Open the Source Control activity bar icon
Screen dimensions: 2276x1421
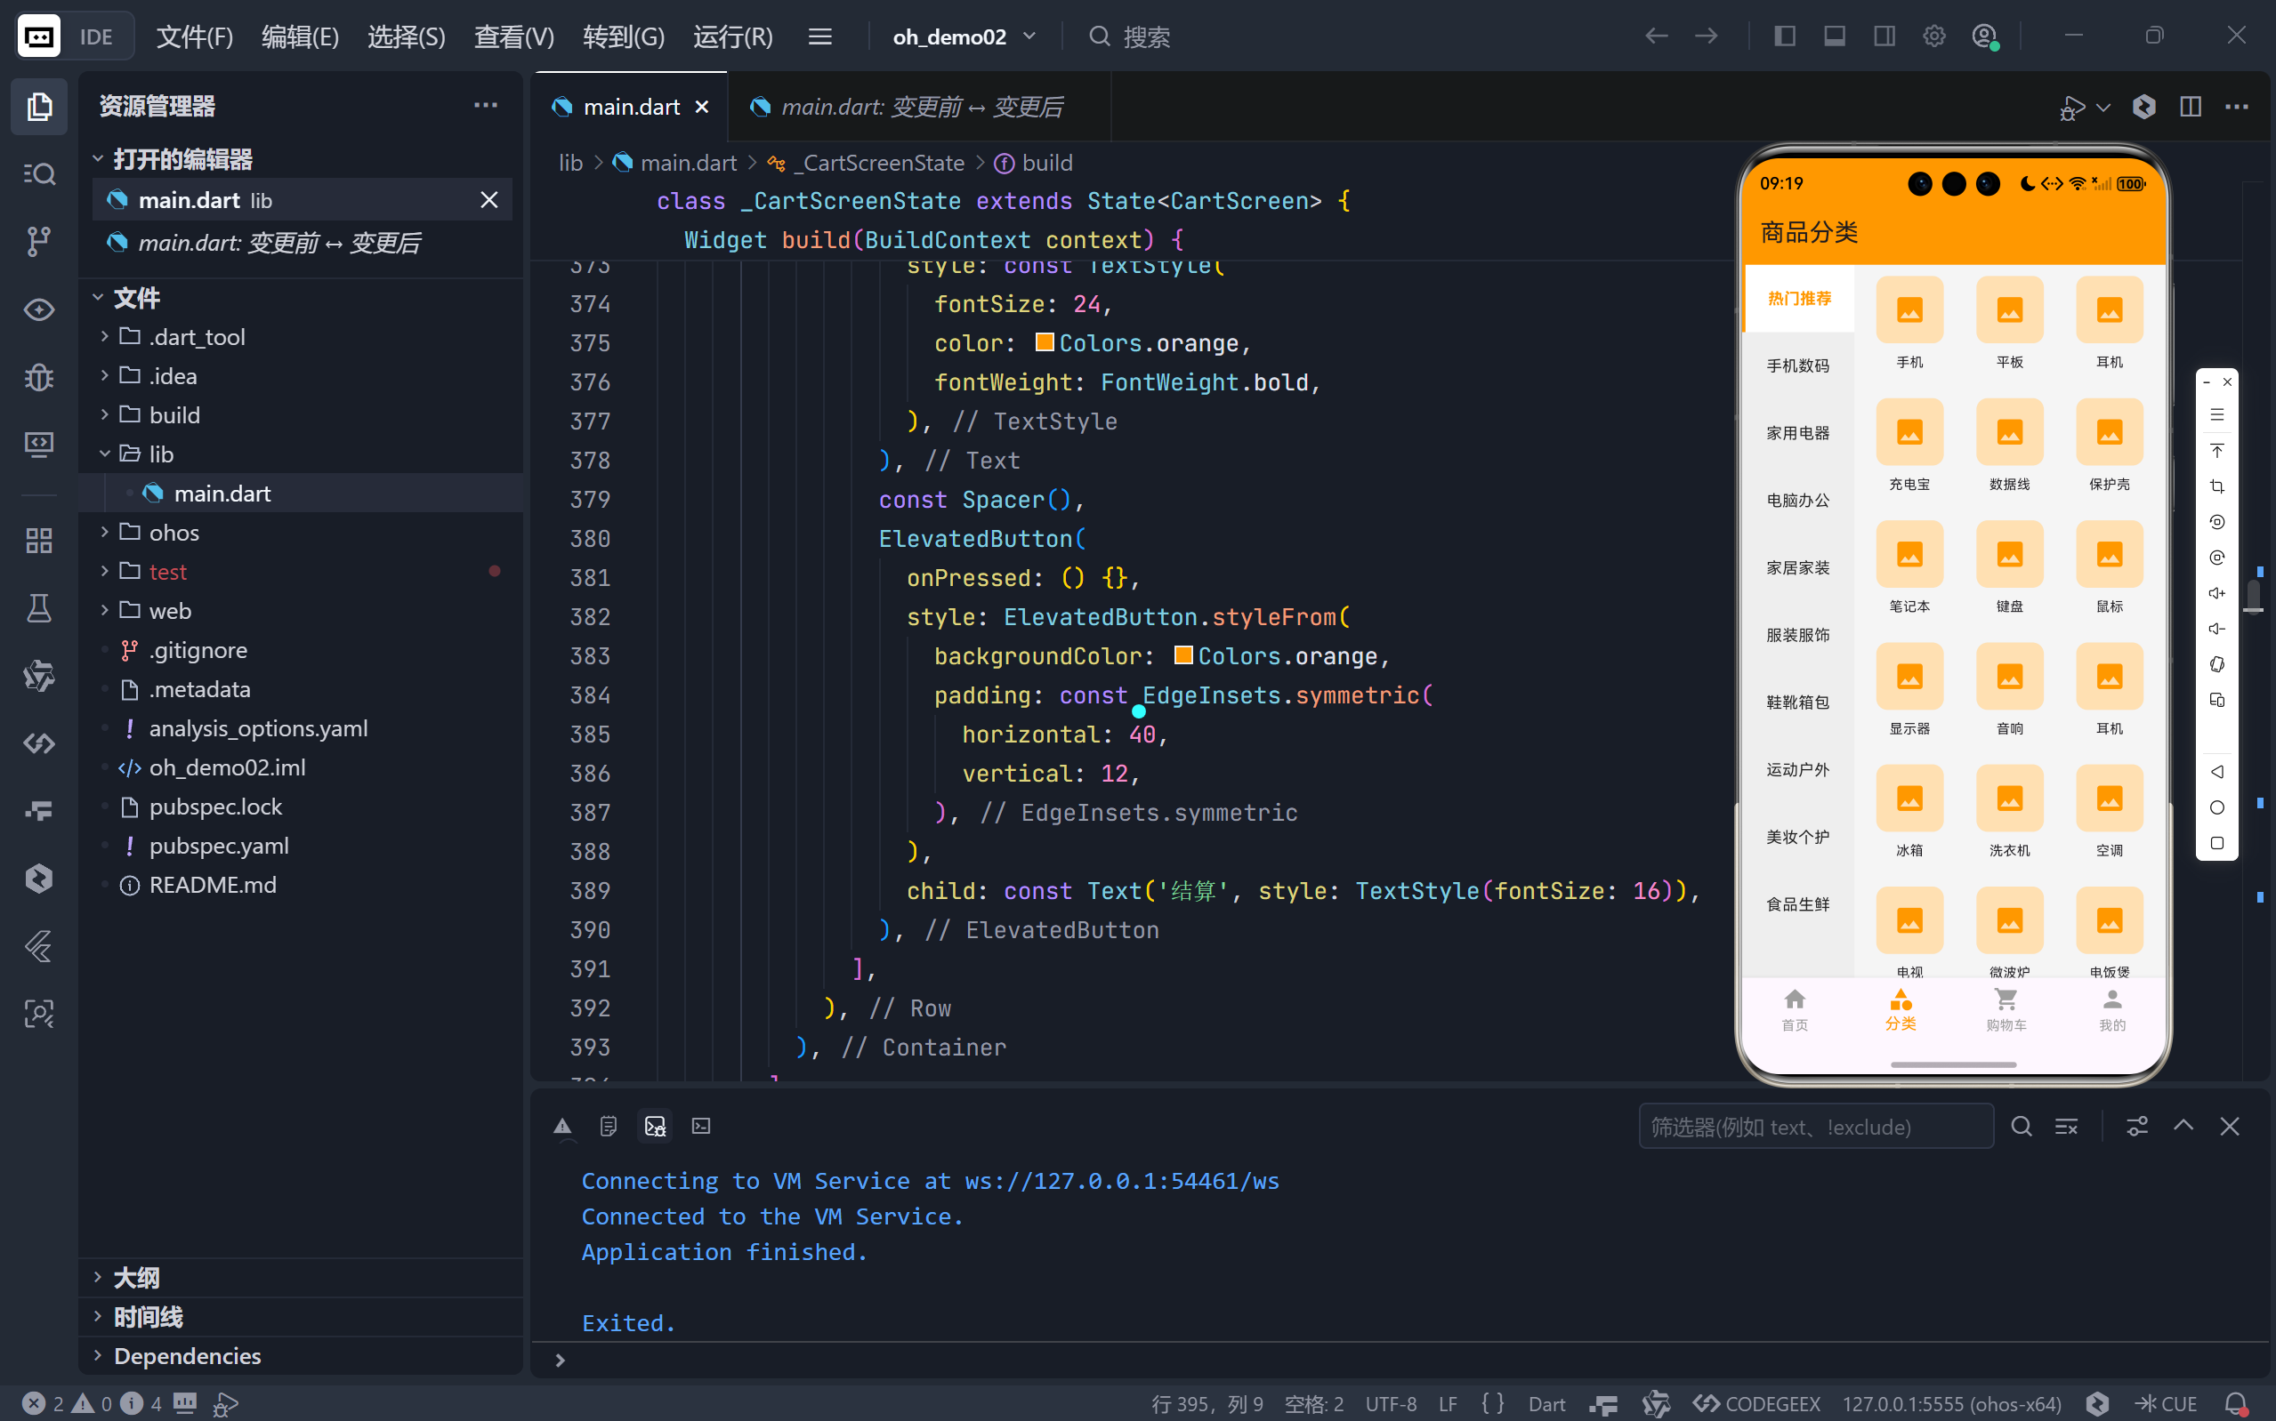pos(38,242)
